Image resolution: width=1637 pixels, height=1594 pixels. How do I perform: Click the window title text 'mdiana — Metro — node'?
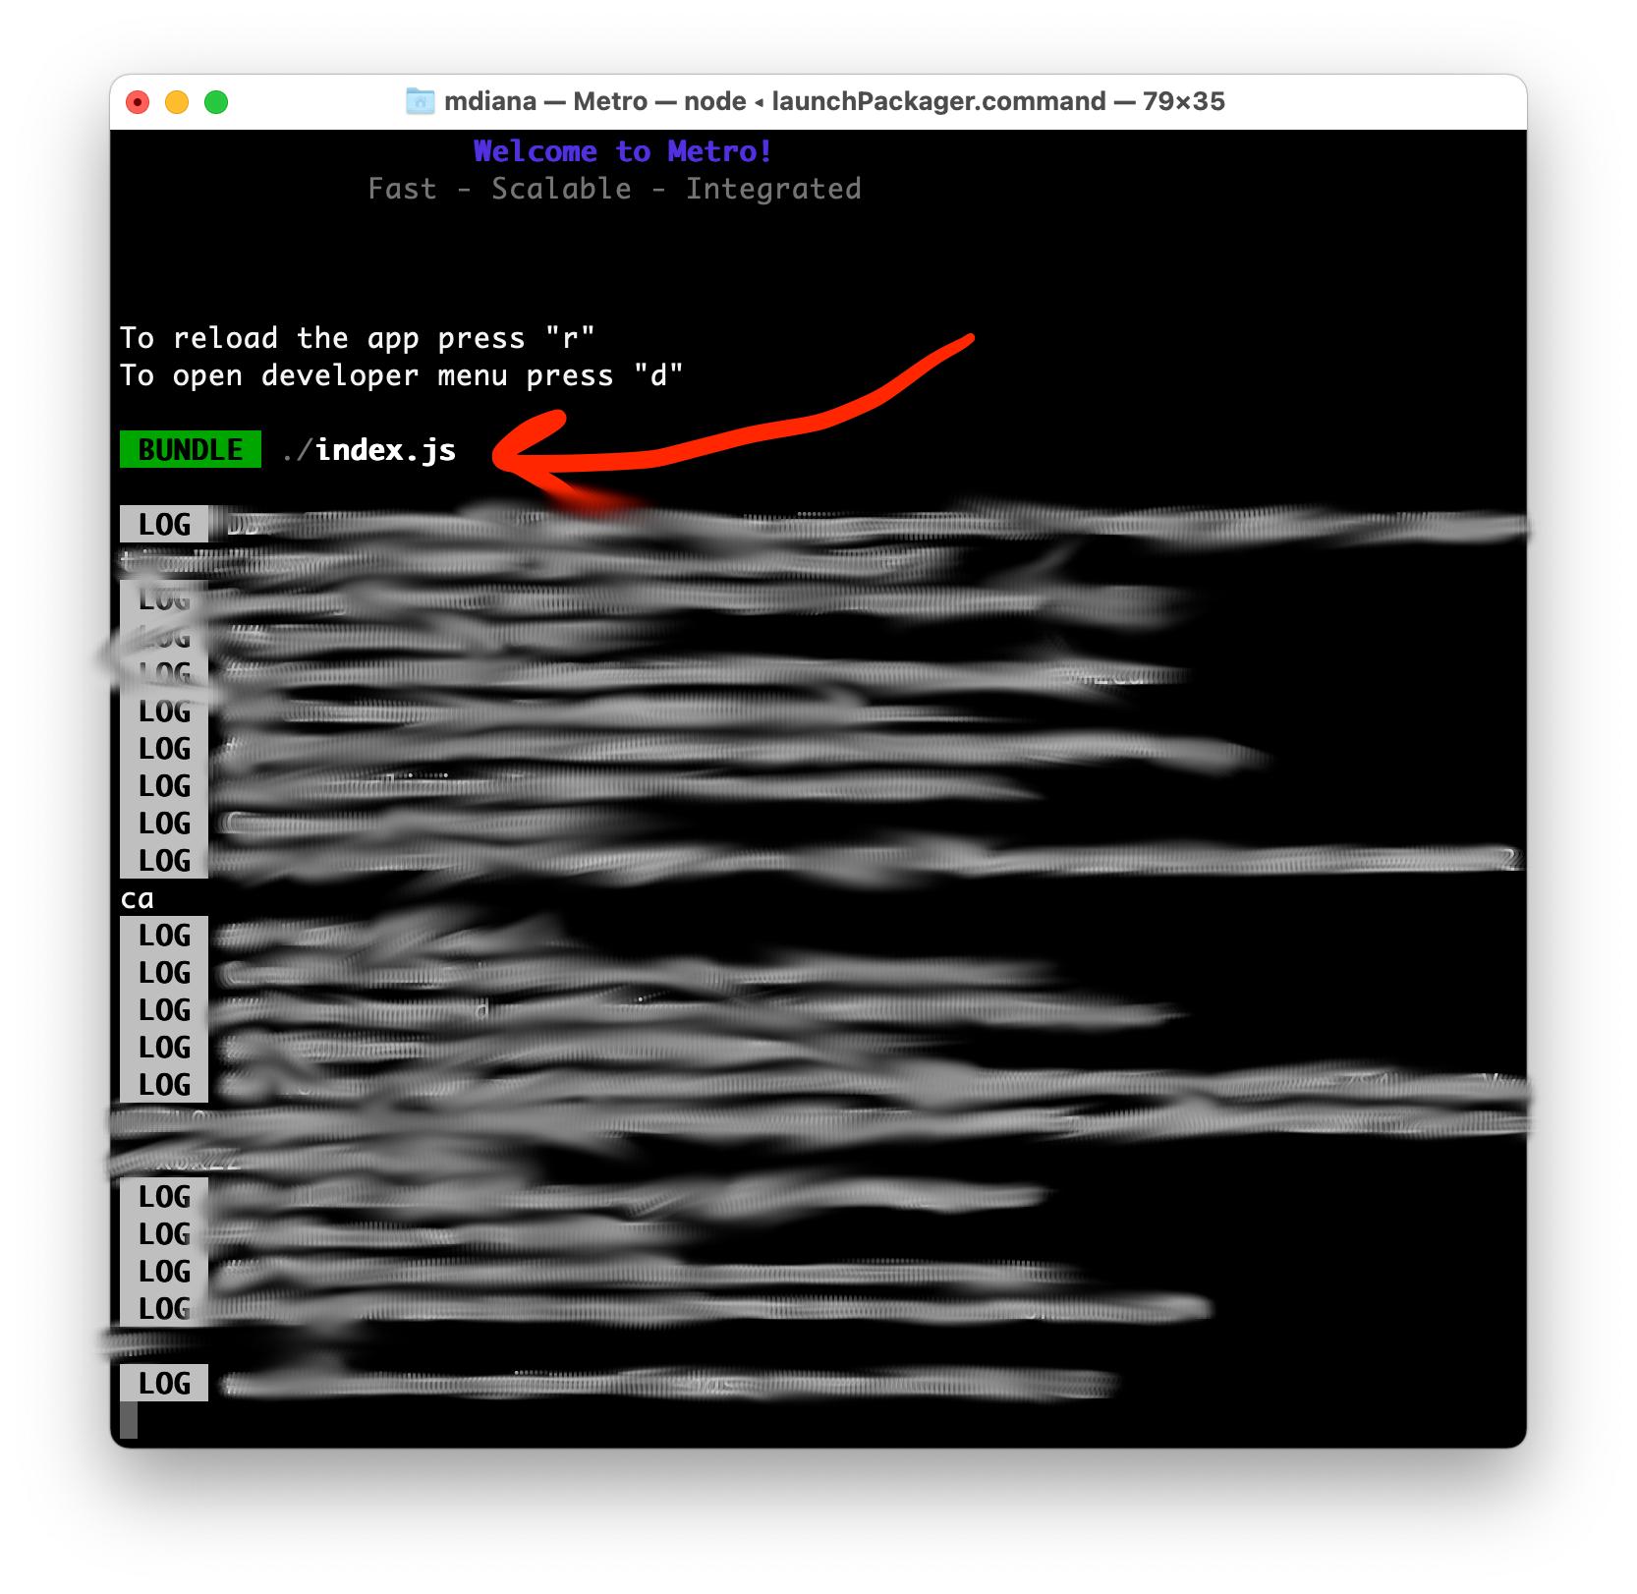click(595, 101)
